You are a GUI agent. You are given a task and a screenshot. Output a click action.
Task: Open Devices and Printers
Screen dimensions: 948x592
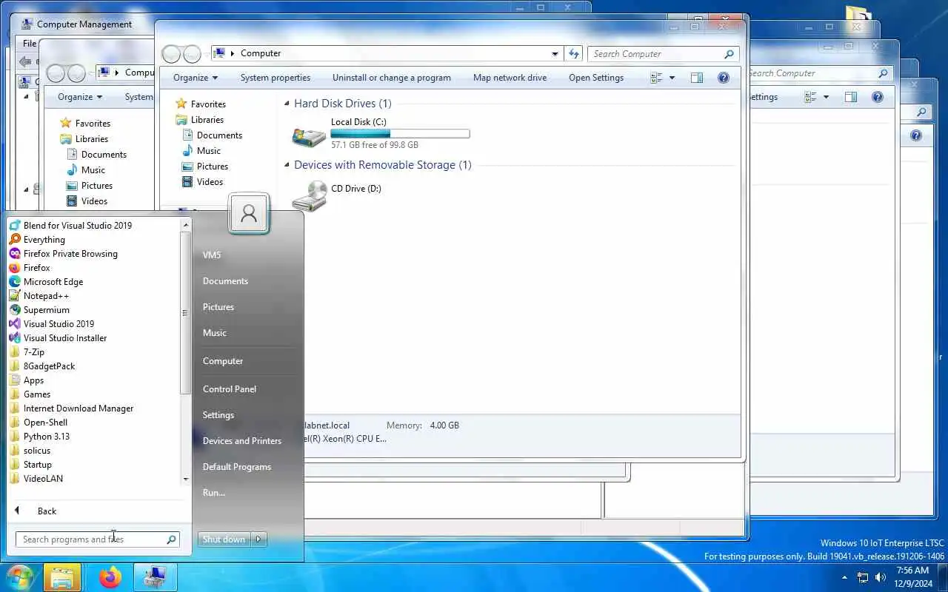click(x=242, y=441)
